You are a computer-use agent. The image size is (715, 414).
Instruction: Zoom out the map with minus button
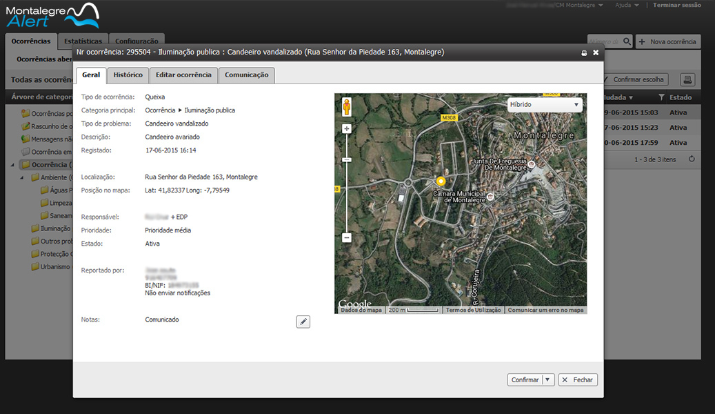pyautogui.click(x=347, y=237)
